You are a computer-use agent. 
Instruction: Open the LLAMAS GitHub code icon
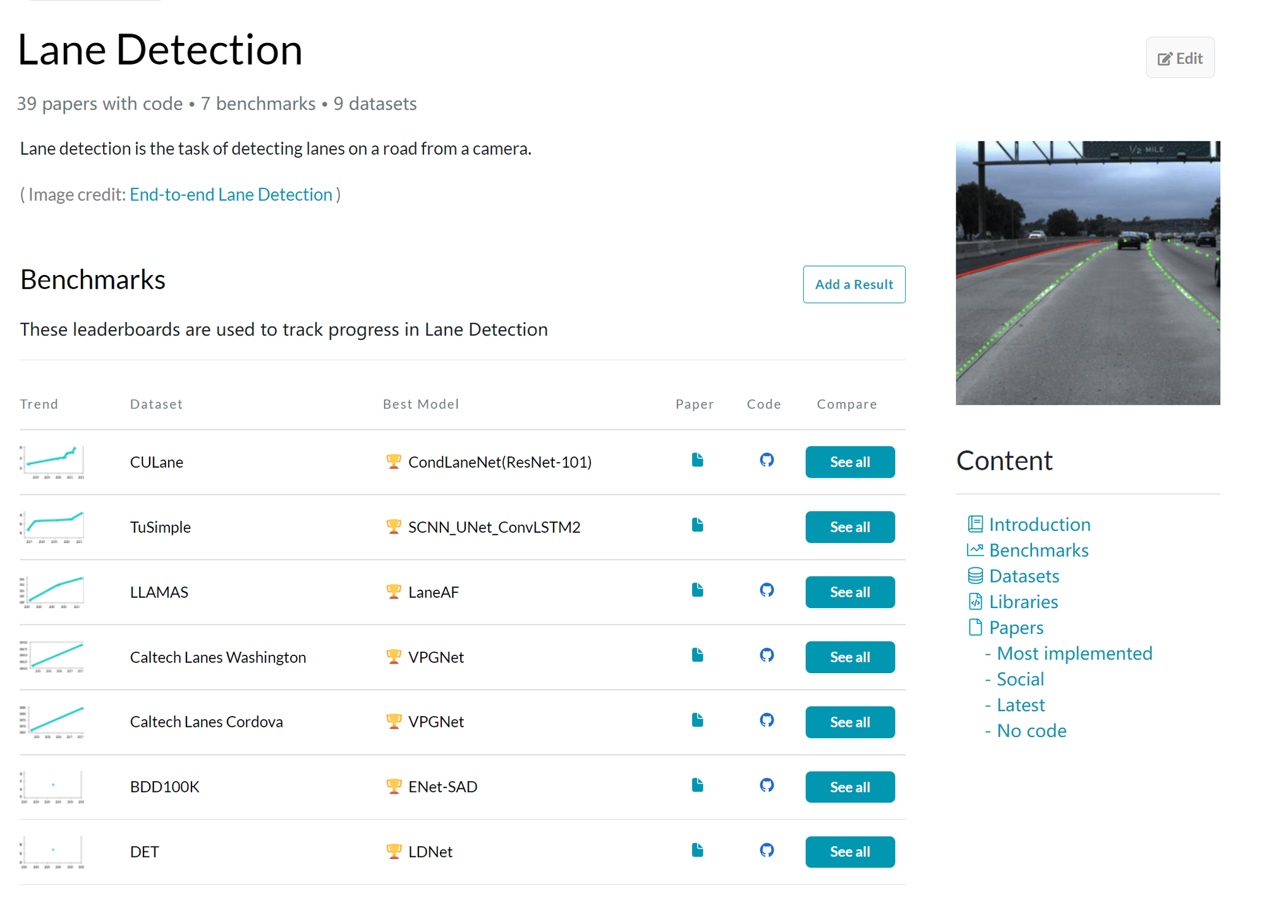click(x=766, y=590)
